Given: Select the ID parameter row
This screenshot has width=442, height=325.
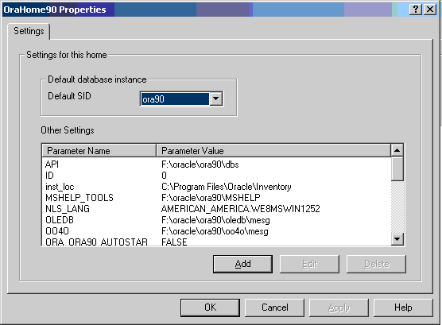Looking at the screenshot, I should (216, 176).
